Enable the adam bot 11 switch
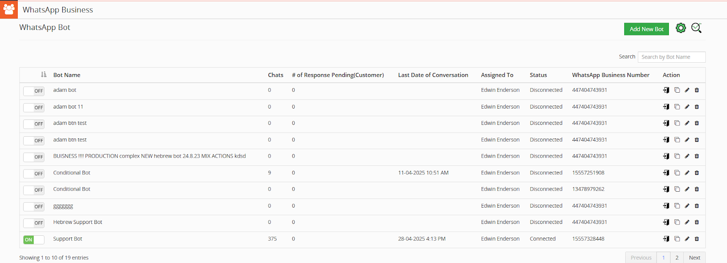This screenshot has height=263, width=727. point(34,108)
